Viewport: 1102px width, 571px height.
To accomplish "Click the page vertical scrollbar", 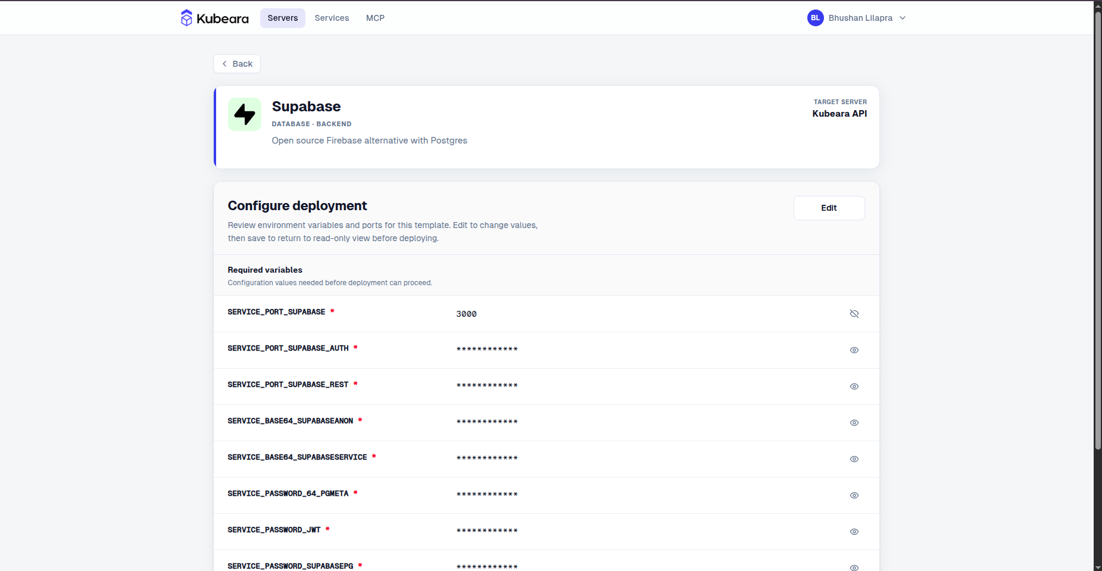I will coord(1098,229).
